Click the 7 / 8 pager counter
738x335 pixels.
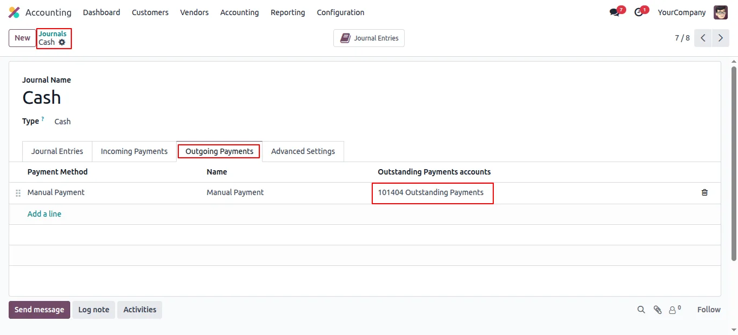coord(682,38)
